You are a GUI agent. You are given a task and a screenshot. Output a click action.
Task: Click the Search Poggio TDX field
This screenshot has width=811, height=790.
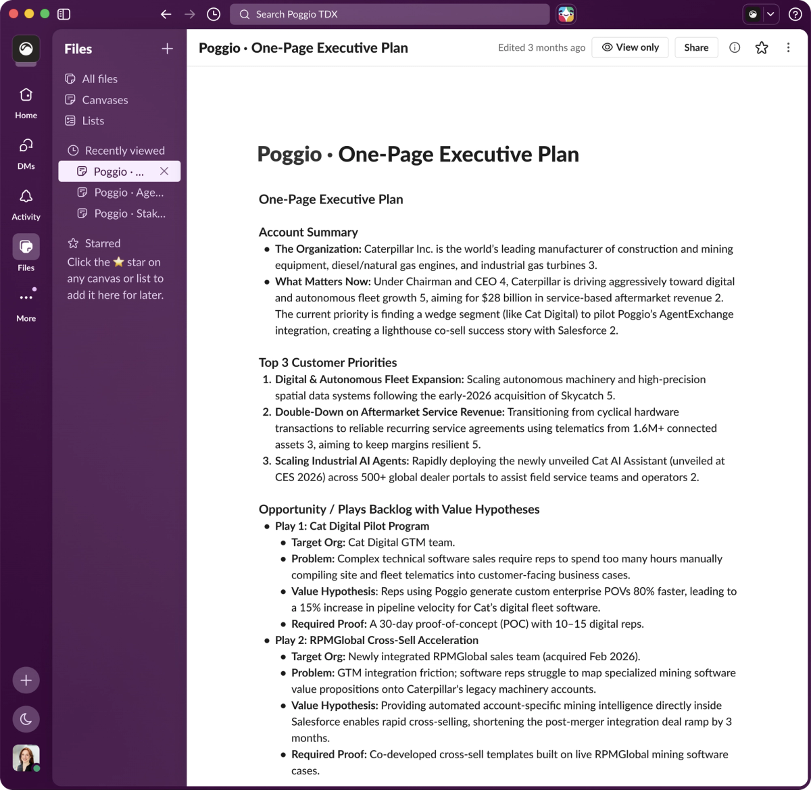[389, 14]
